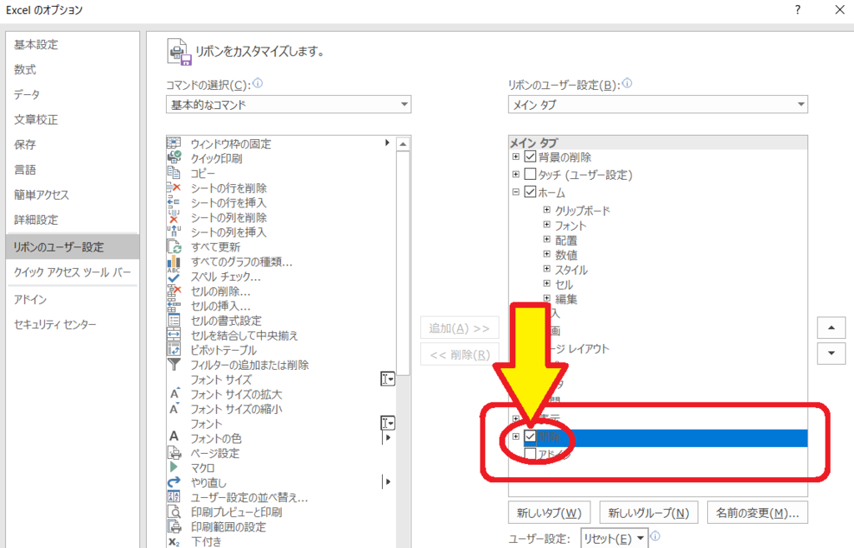Click the フィルターの追加または削除 funnel icon
The width and height of the screenshot is (854, 548).
coord(173,364)
